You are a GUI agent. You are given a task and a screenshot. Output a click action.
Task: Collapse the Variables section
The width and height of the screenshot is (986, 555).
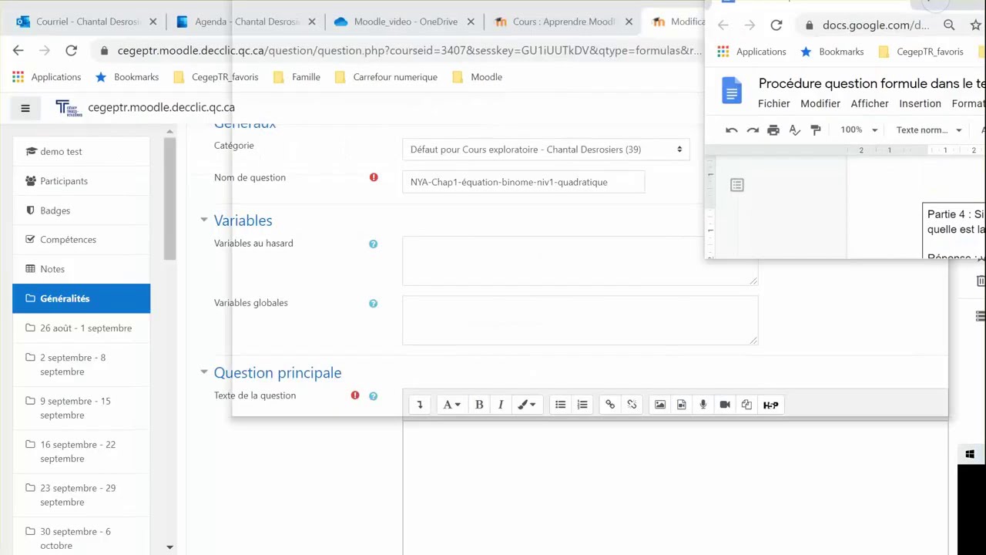tap(204, 220)
